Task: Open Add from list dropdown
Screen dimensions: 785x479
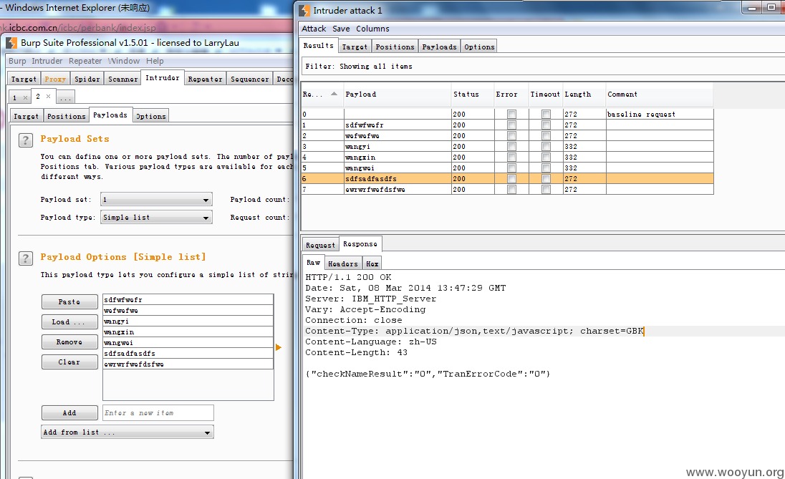Action: point(127,432)
